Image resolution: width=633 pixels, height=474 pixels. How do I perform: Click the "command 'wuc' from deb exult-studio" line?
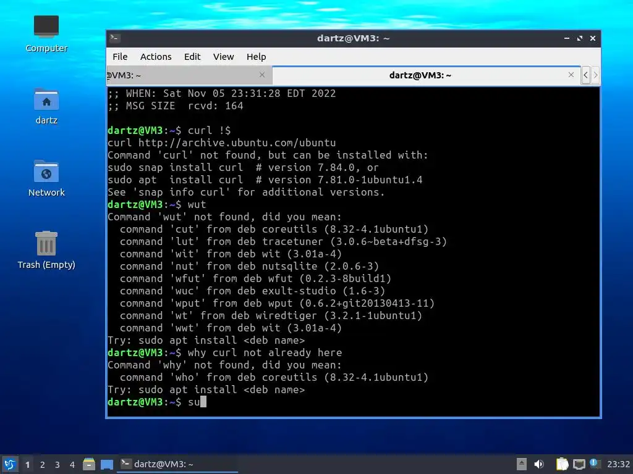(252, 291)
